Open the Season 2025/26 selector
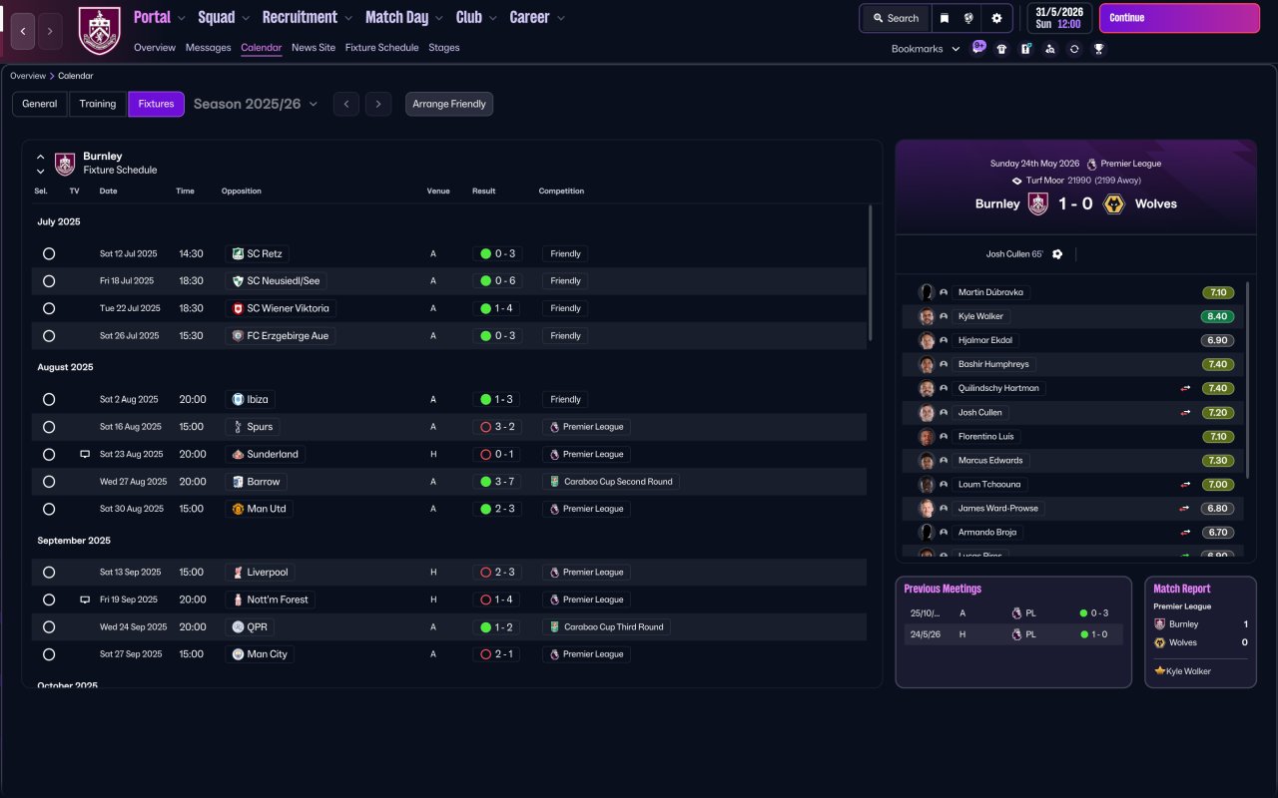 (x=256, y=104)
